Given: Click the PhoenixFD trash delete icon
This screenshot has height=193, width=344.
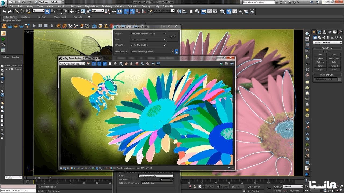Looking at the screenshot, I should coord(52,26).
